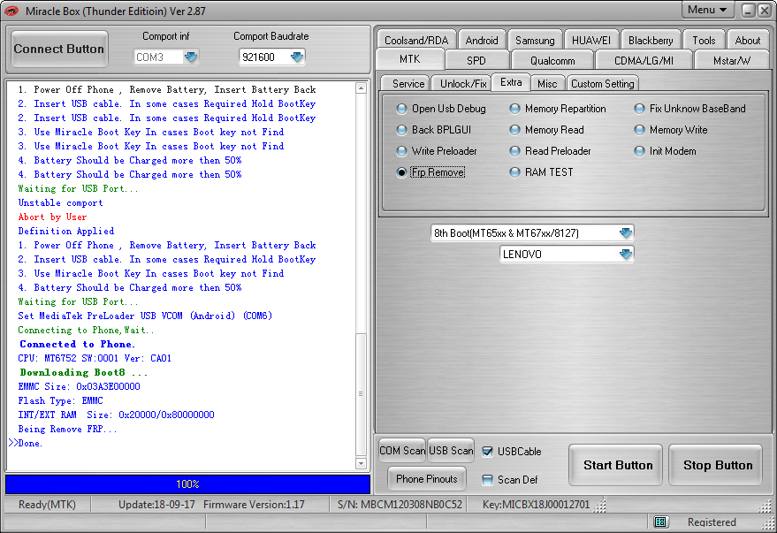The image size is (777, 533).
Task: Click the '>>Done.' log line
Action: coord(26,444)
